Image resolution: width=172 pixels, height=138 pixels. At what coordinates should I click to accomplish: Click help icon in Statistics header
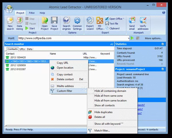click(163, 44)
